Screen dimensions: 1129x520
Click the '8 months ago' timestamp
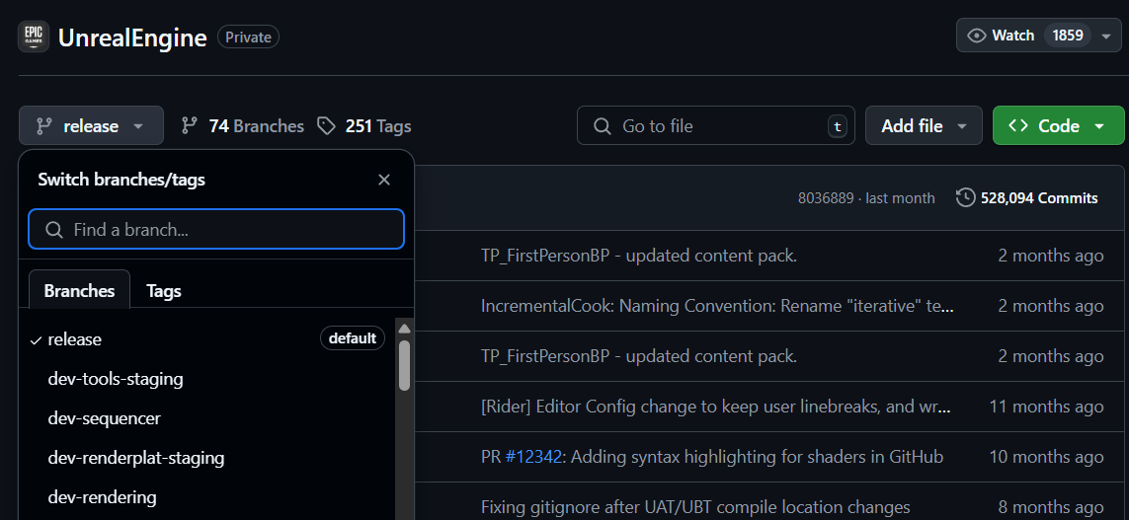[x=1051, y=507]
